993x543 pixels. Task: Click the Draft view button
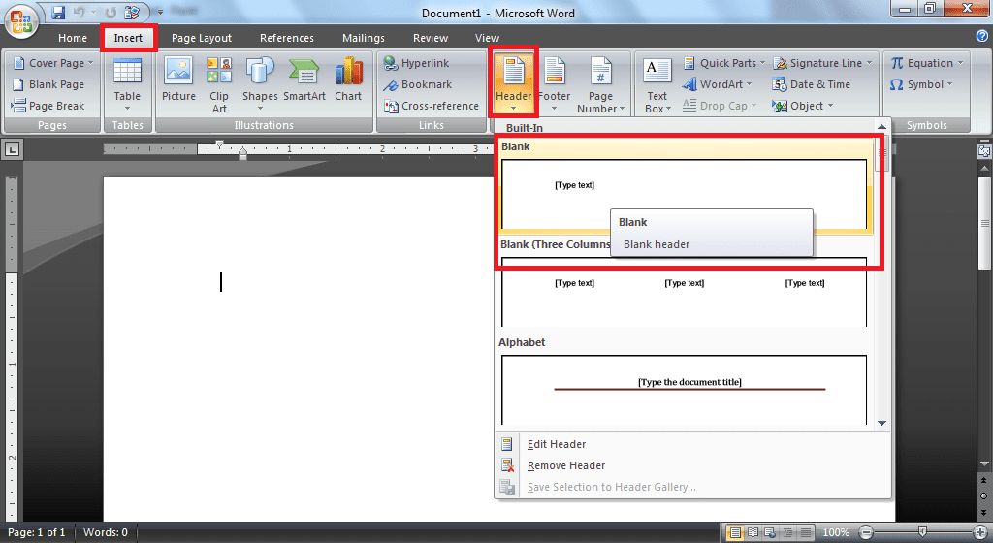coord(806,532)
